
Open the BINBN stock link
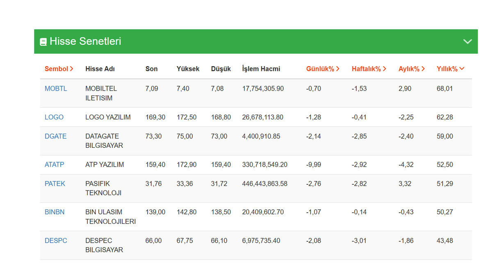(x=55, y=212)
